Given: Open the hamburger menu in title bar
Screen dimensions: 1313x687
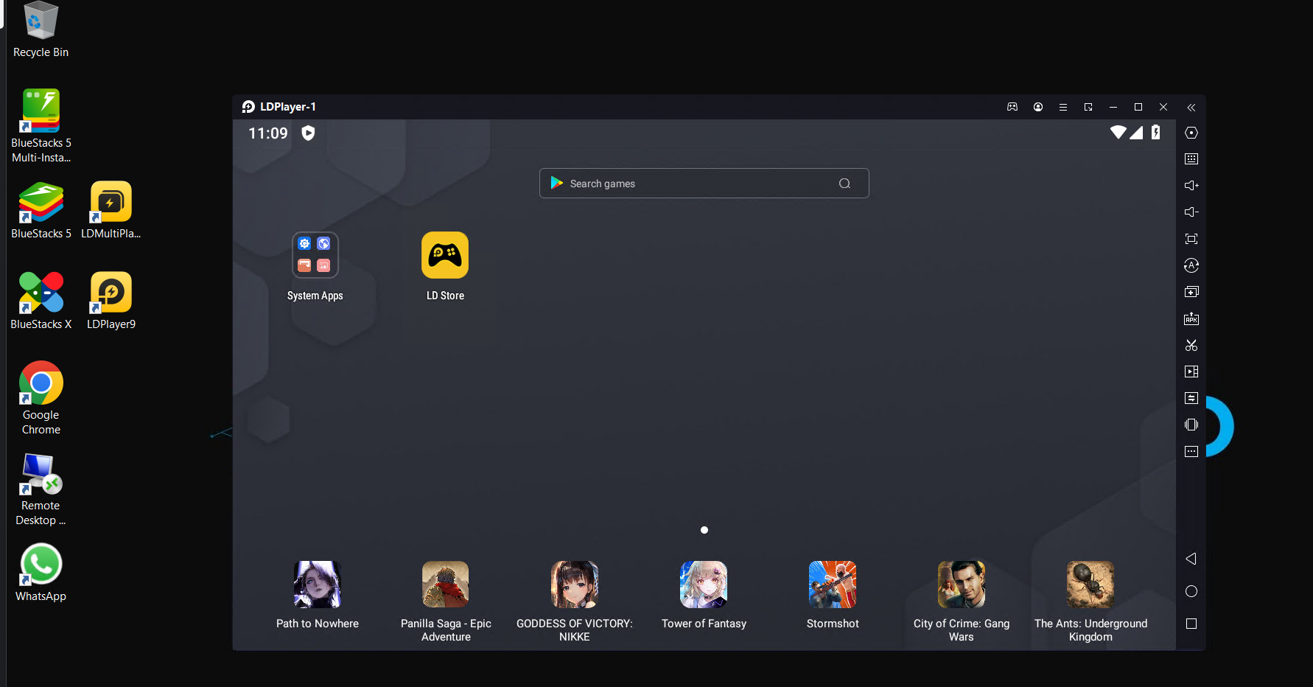Looking at the screenshot, I should [x=1063, y=107].
